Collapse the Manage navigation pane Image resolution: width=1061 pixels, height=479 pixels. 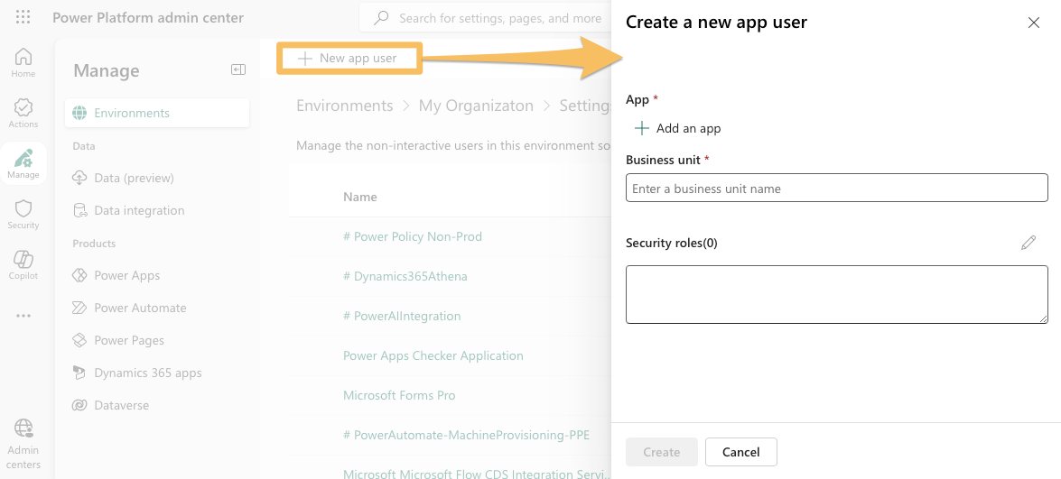[238, 69]
